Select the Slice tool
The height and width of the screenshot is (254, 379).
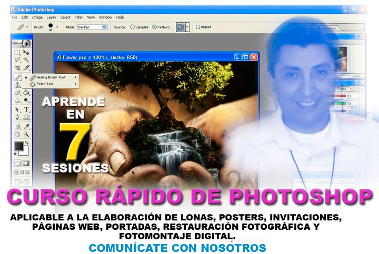[26, 68]
